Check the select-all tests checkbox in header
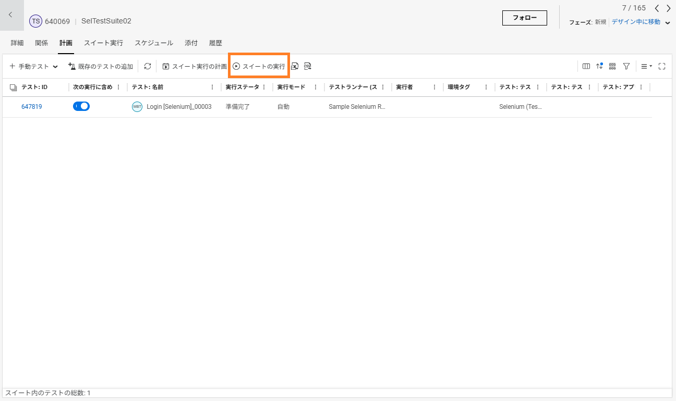 [14, 87]
